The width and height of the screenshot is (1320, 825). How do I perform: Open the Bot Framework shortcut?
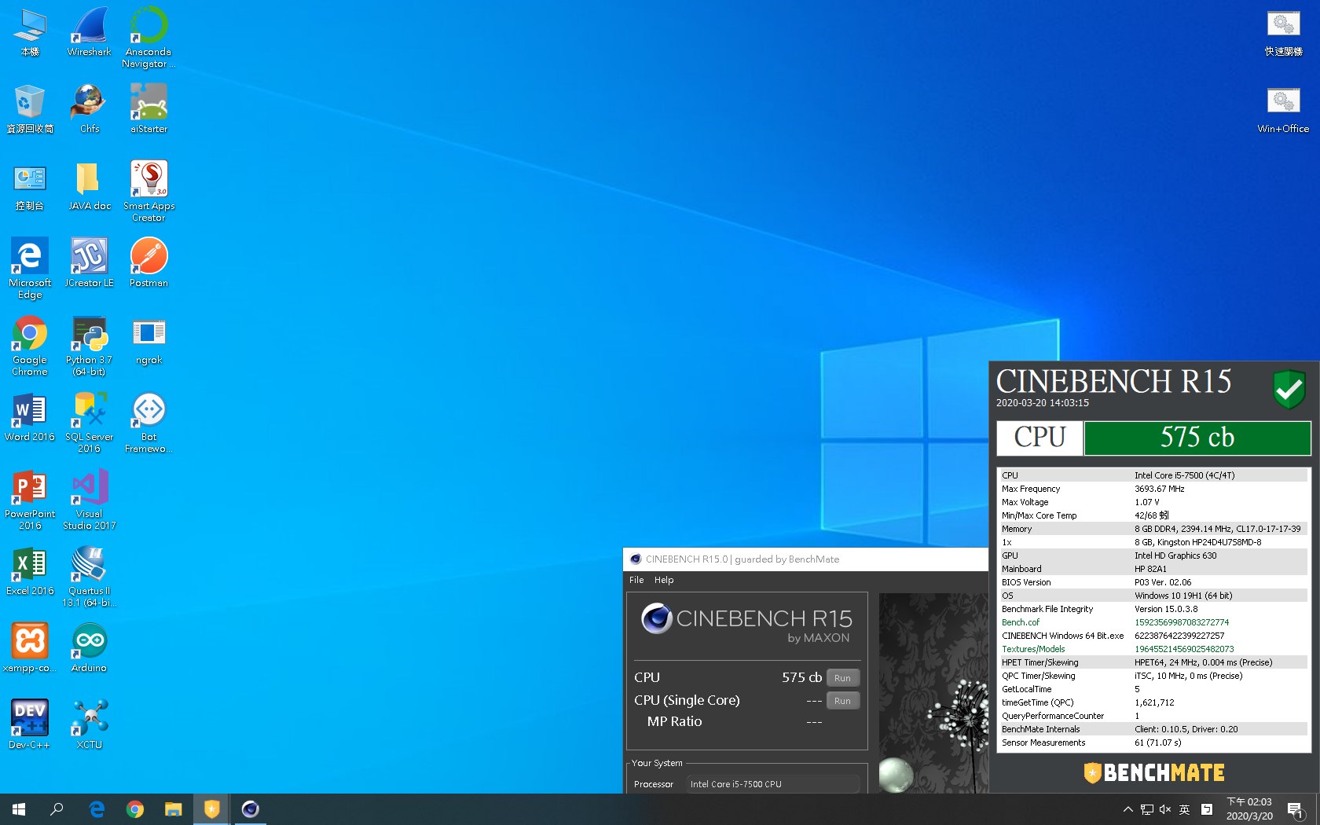148,422
